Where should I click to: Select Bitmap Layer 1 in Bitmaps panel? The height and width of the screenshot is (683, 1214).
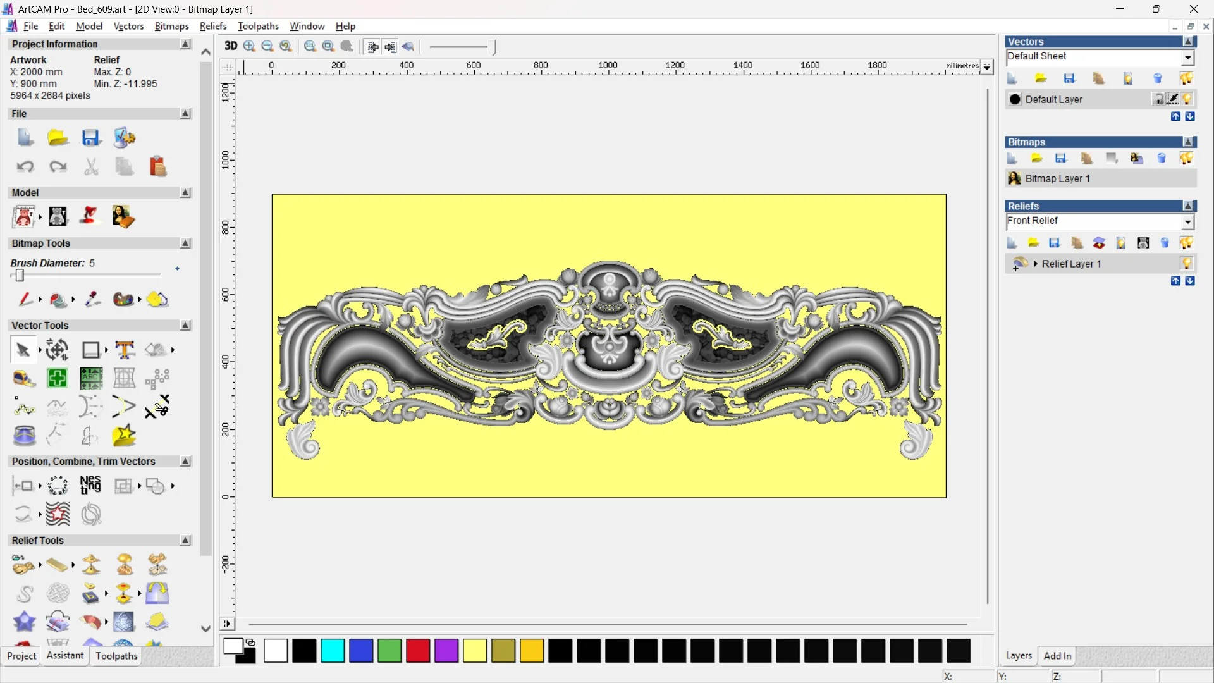pyautogui.click(x=1057, y=178)
